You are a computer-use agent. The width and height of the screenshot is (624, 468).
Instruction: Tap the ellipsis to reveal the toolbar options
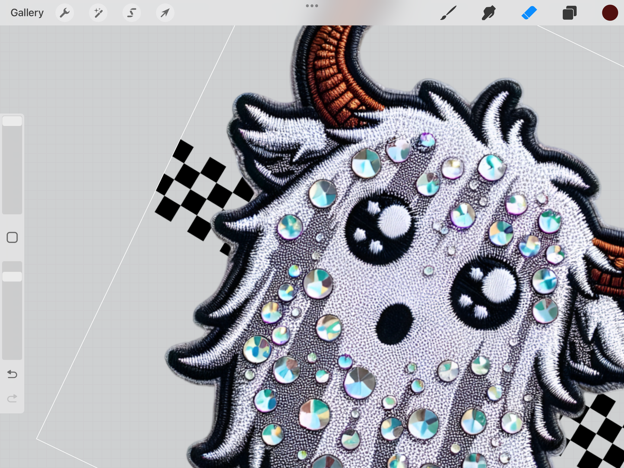312,6
